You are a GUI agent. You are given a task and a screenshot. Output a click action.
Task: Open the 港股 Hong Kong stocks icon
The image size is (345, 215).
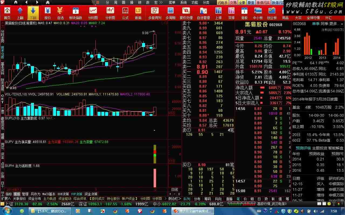[x=244, y=13]
